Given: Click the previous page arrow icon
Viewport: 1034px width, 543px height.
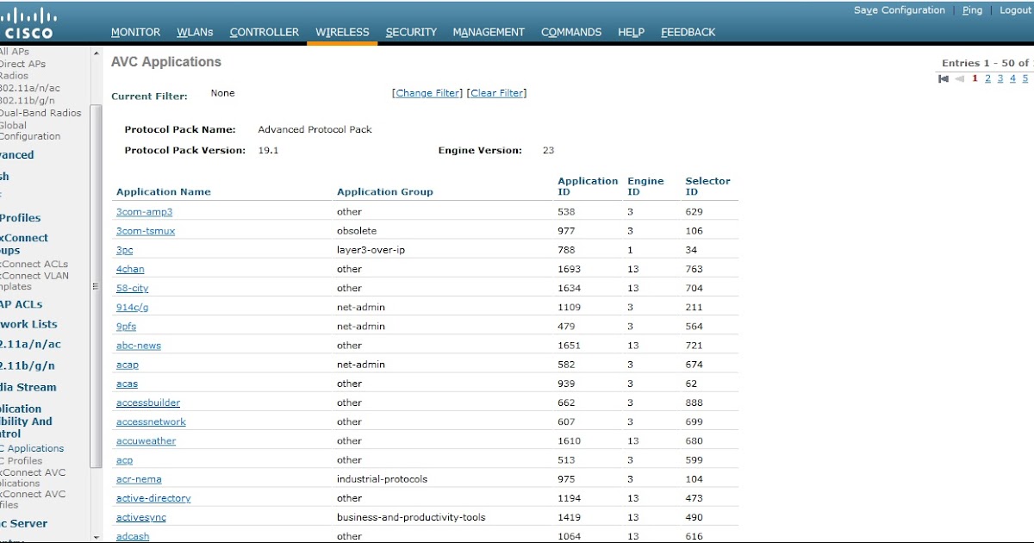Looking at the screenshot, I should [x=959, y=77].
